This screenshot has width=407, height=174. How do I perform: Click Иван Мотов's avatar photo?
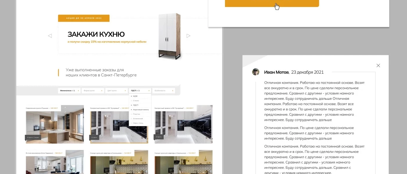[x=256, y=72]
